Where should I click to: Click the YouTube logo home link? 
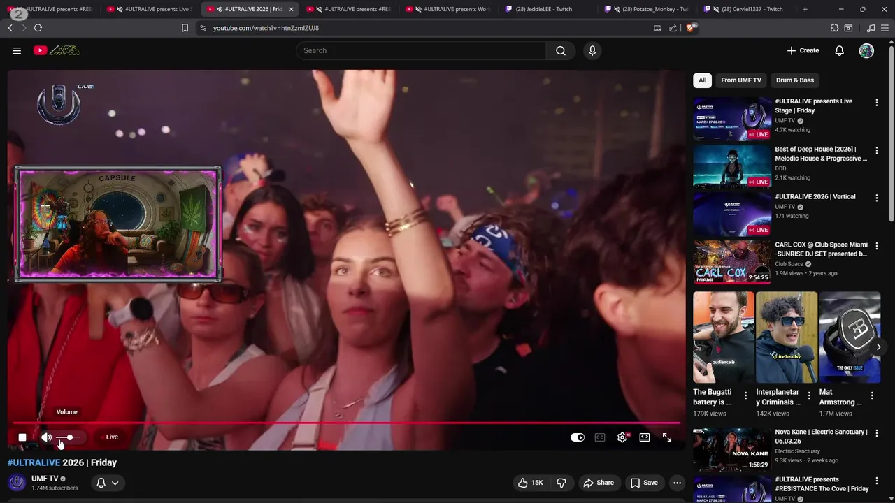click(57, 50)
